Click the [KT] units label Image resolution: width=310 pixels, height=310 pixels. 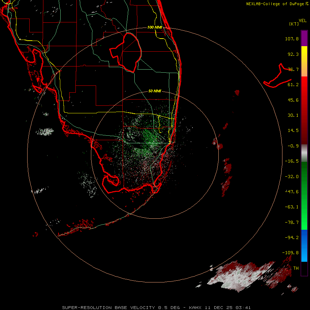(294, 24)
